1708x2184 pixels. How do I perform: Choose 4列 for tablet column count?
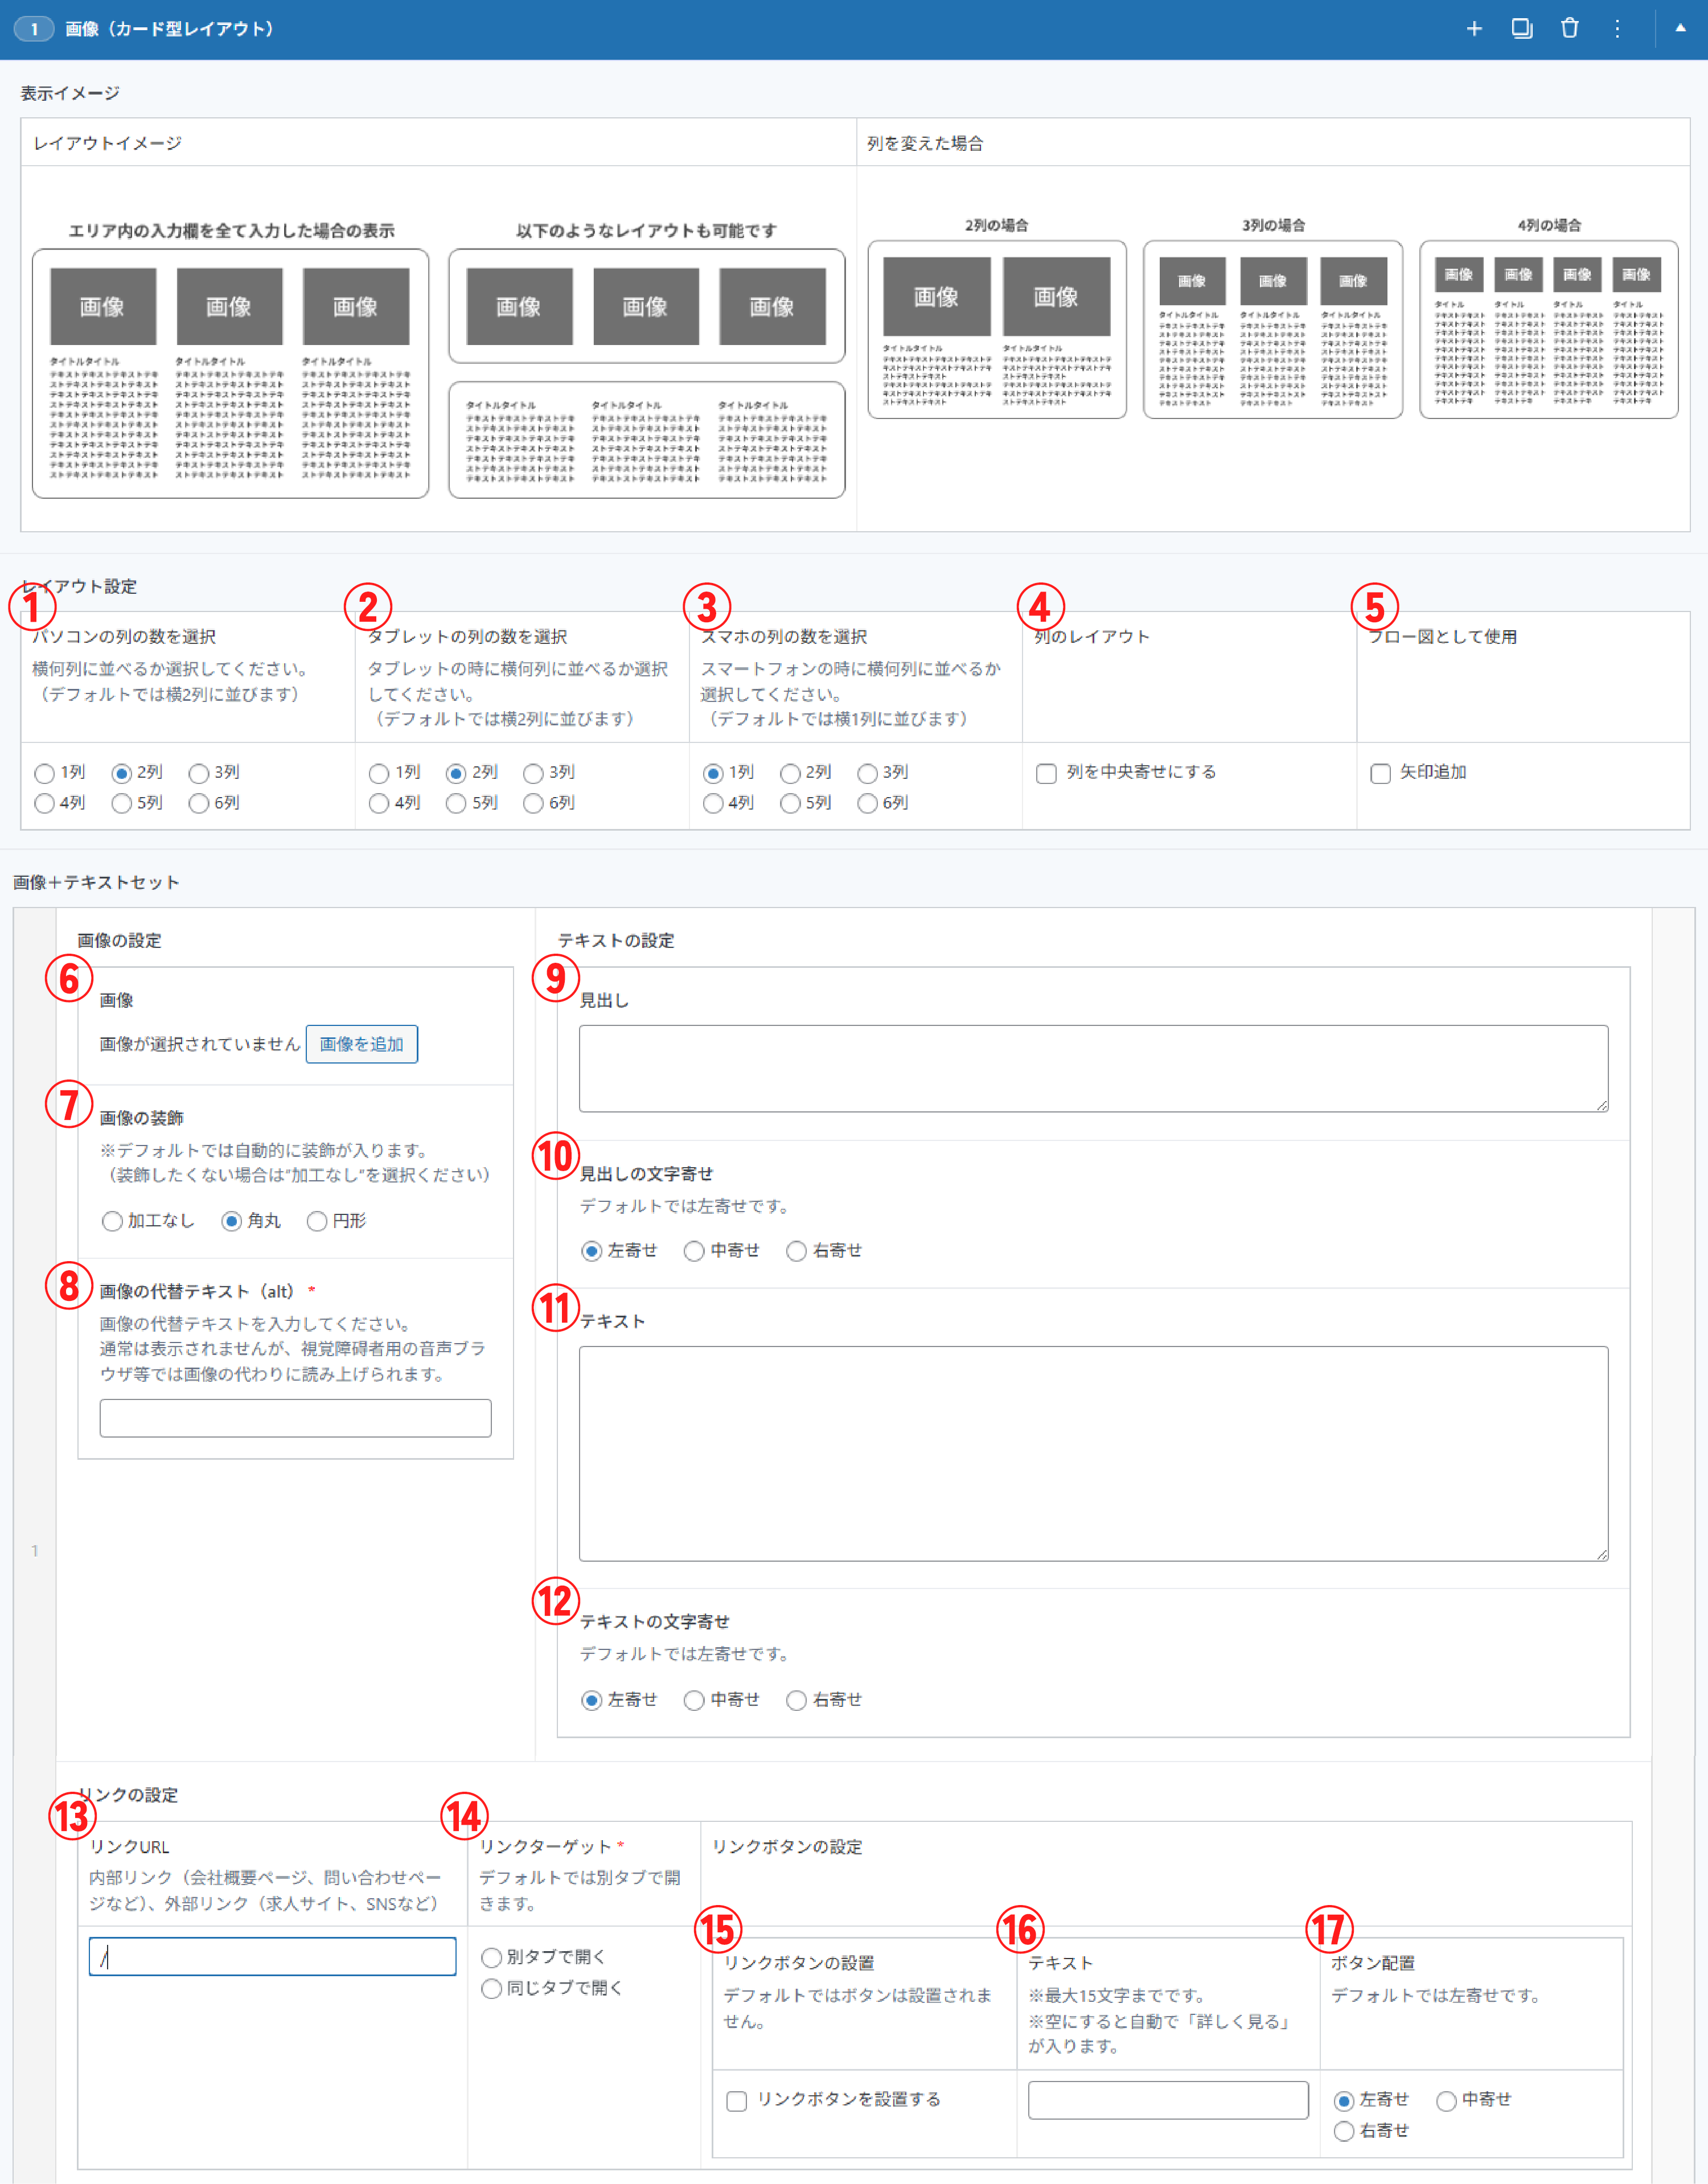378,803
